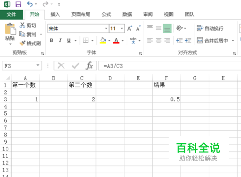Open Font (字体) group dialog launcher
The width and height of the screenshot is (241, 177).
click(x=141, y=54)
